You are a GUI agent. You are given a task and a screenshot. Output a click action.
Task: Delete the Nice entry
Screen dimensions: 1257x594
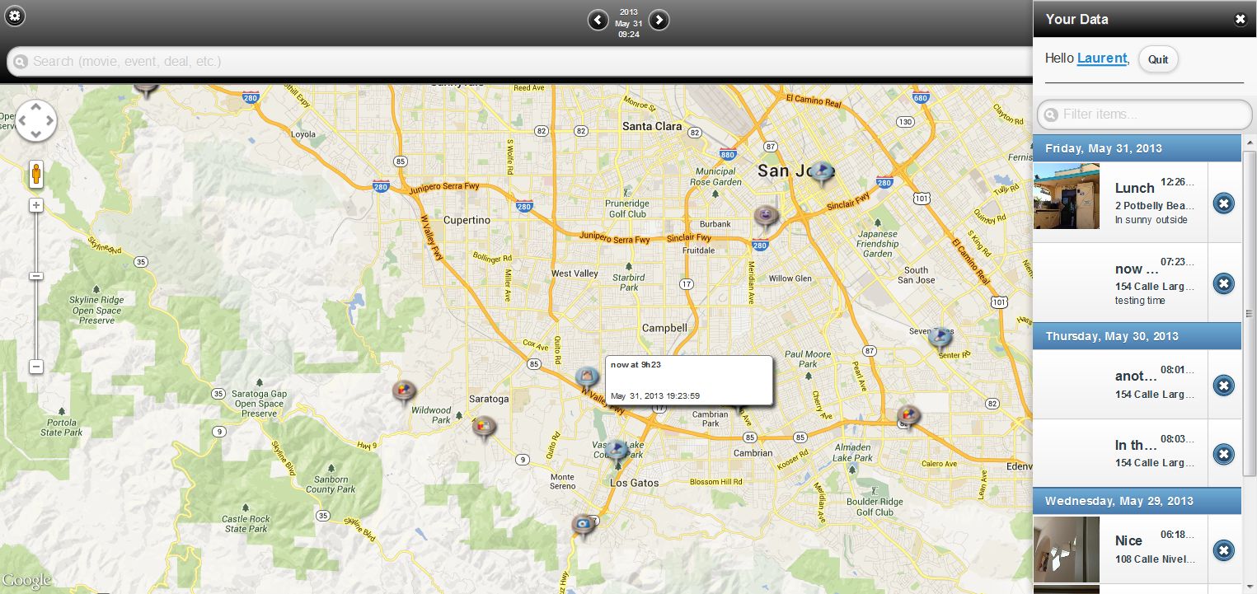tap(1224, 550)
